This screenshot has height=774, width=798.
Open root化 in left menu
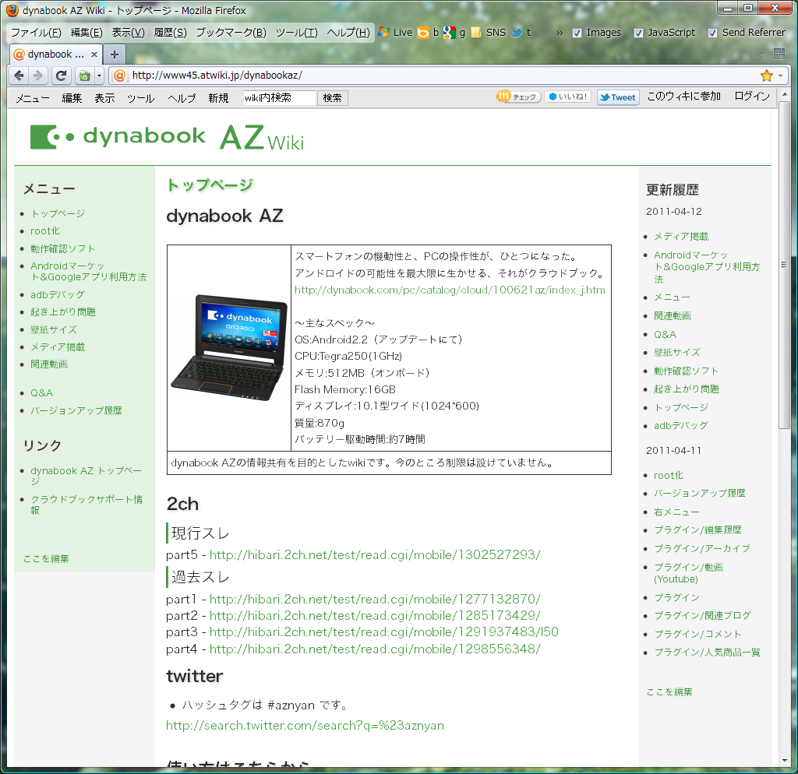(x=44, y=231)
